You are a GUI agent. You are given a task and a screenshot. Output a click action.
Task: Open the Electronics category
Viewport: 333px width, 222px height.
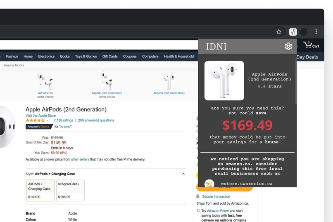(x=46, y=57)
